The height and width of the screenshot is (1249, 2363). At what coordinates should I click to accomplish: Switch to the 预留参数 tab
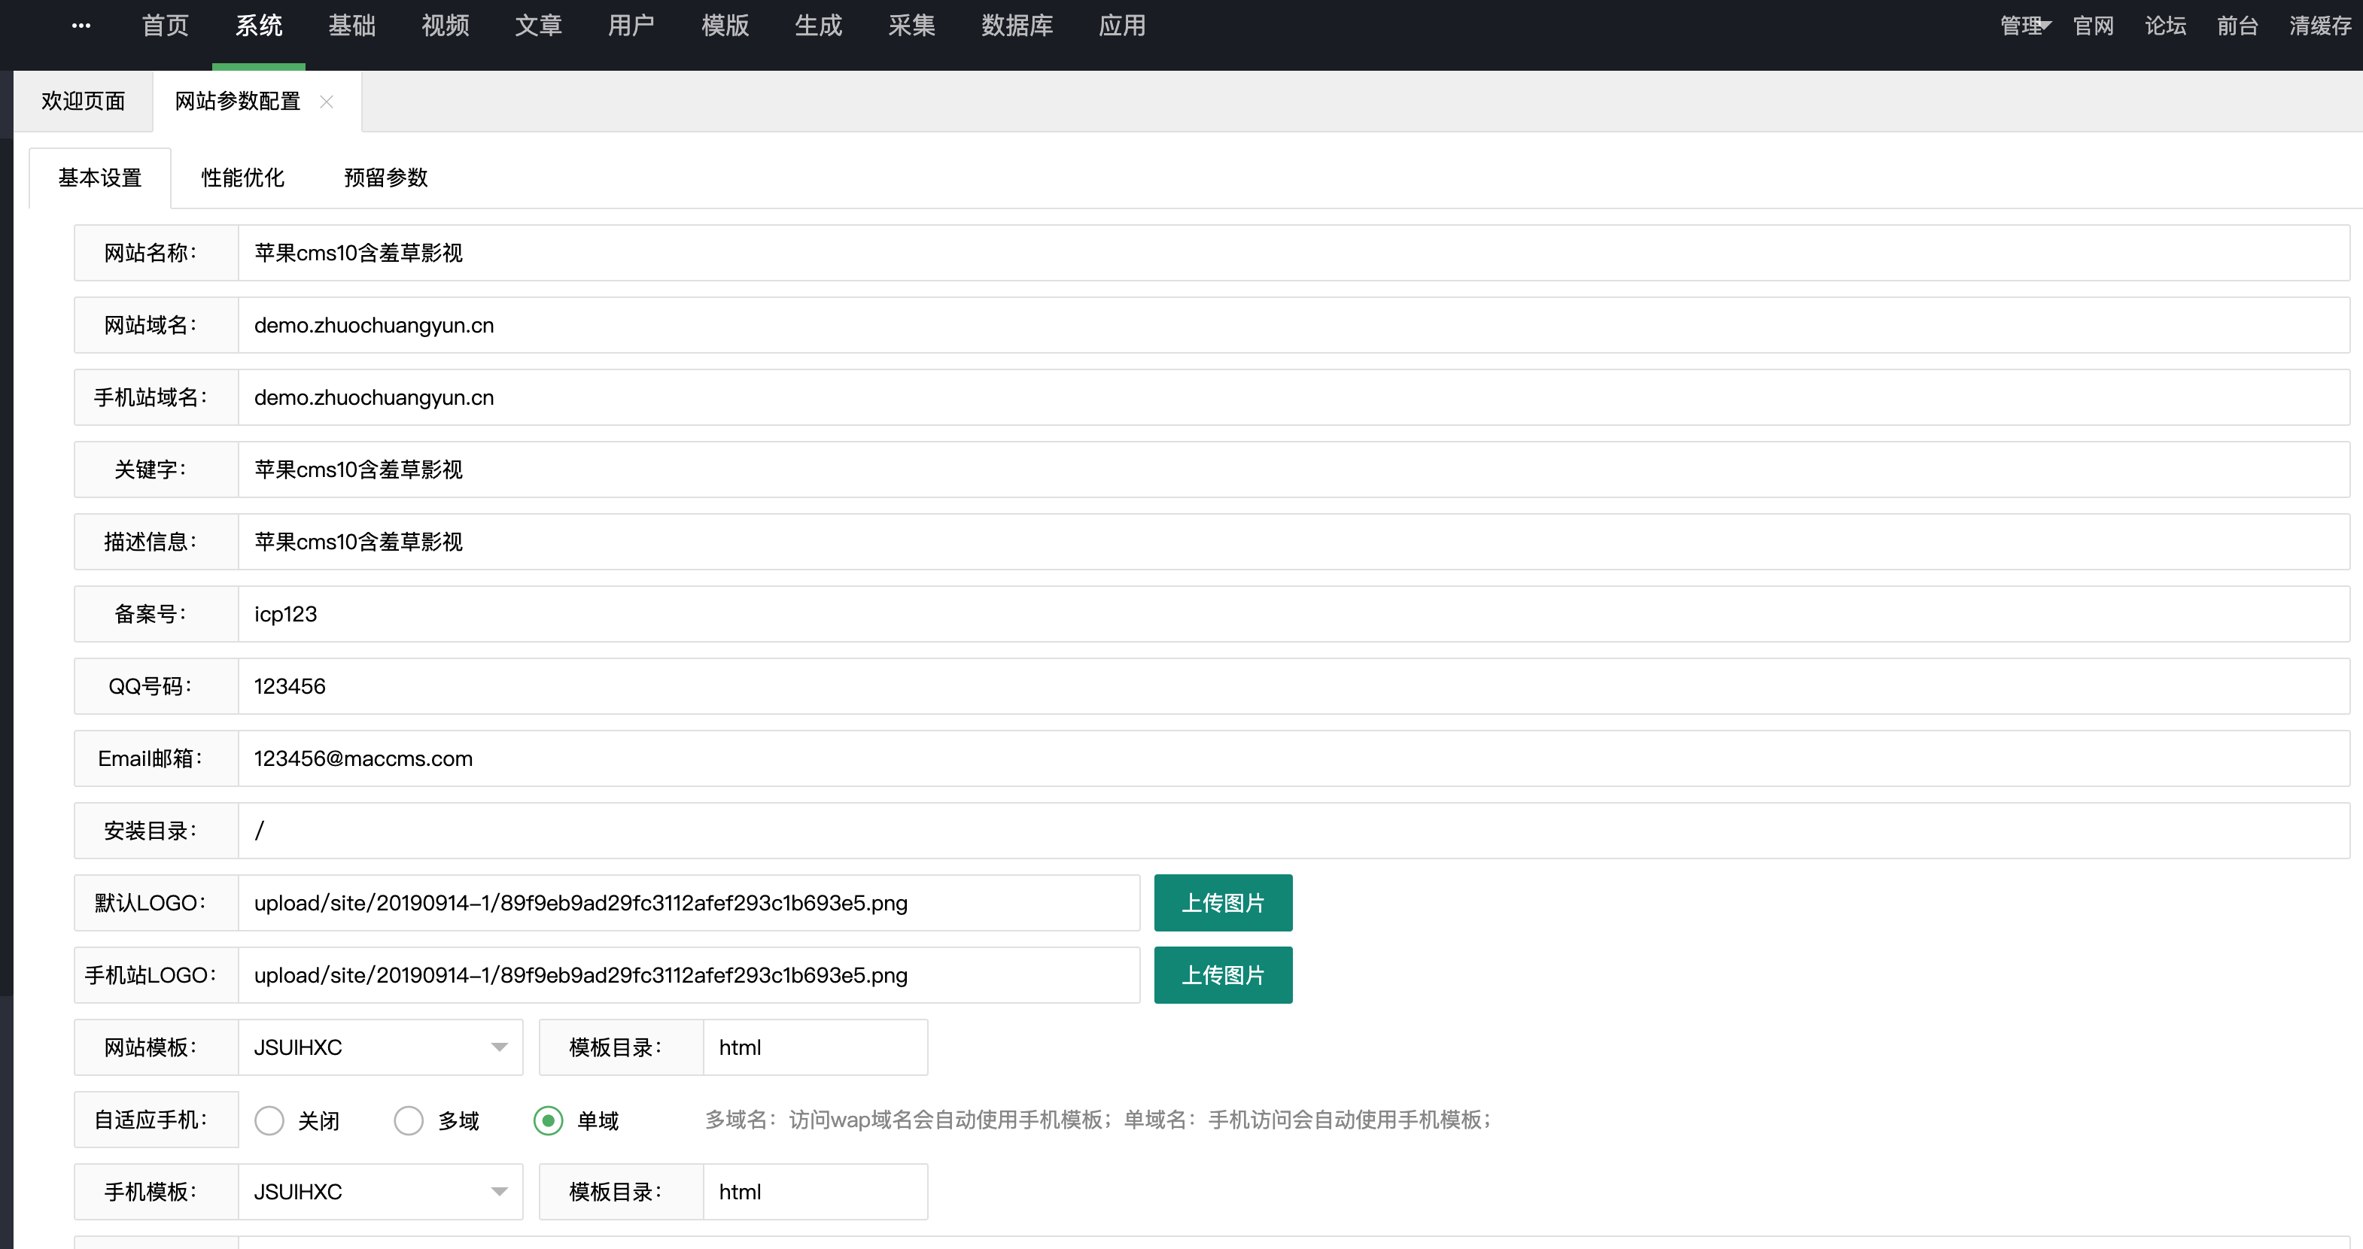tap(386, 178)
